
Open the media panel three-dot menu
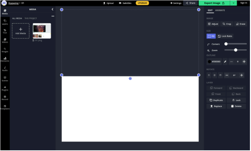[x=53, y=16]
